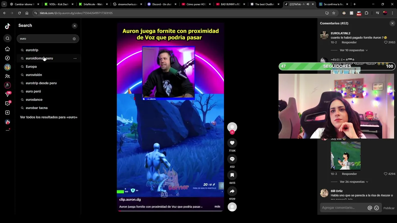The image size is (397, 223).
Task: Reply to EUROLATINL2 comment
Action: coord(349,42)
